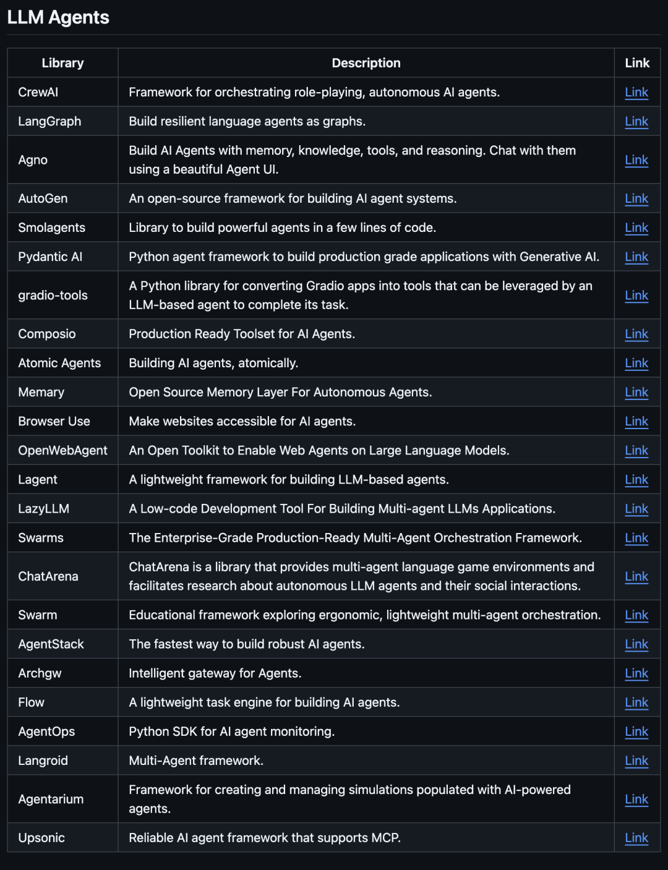The height and width of the screenshot is (870, 668).
Task: Follow the ChatArena link
Action: [636, 576]
